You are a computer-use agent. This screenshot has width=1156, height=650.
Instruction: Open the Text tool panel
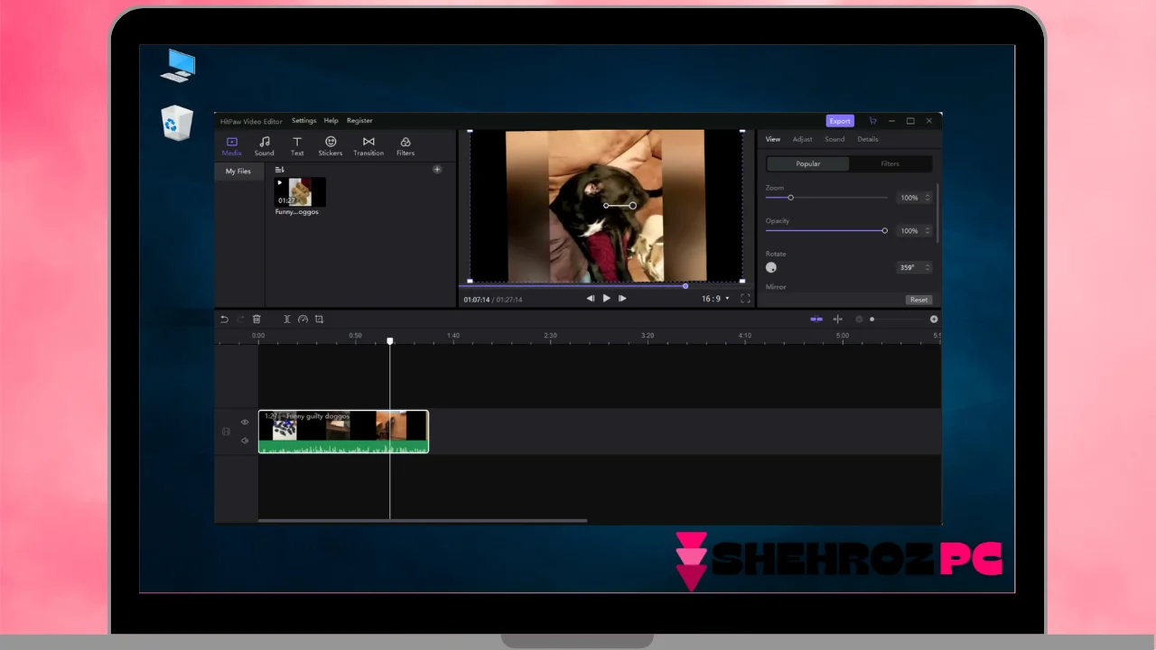click(x=297, y=146)
